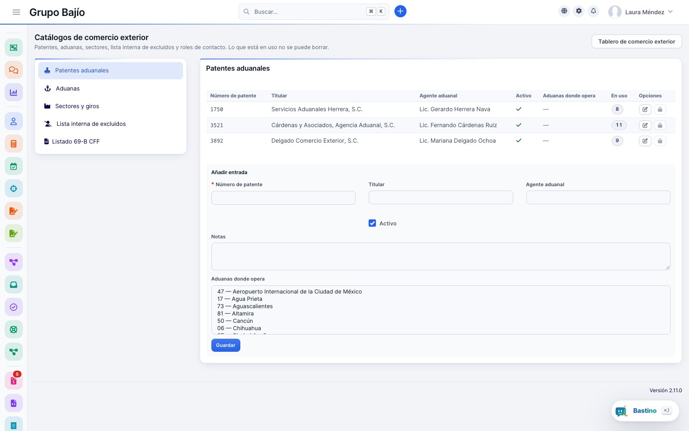The height and width of the screenshot is (431, 689).
Task: Open the notifications bell
Action: tap(593, 11)
